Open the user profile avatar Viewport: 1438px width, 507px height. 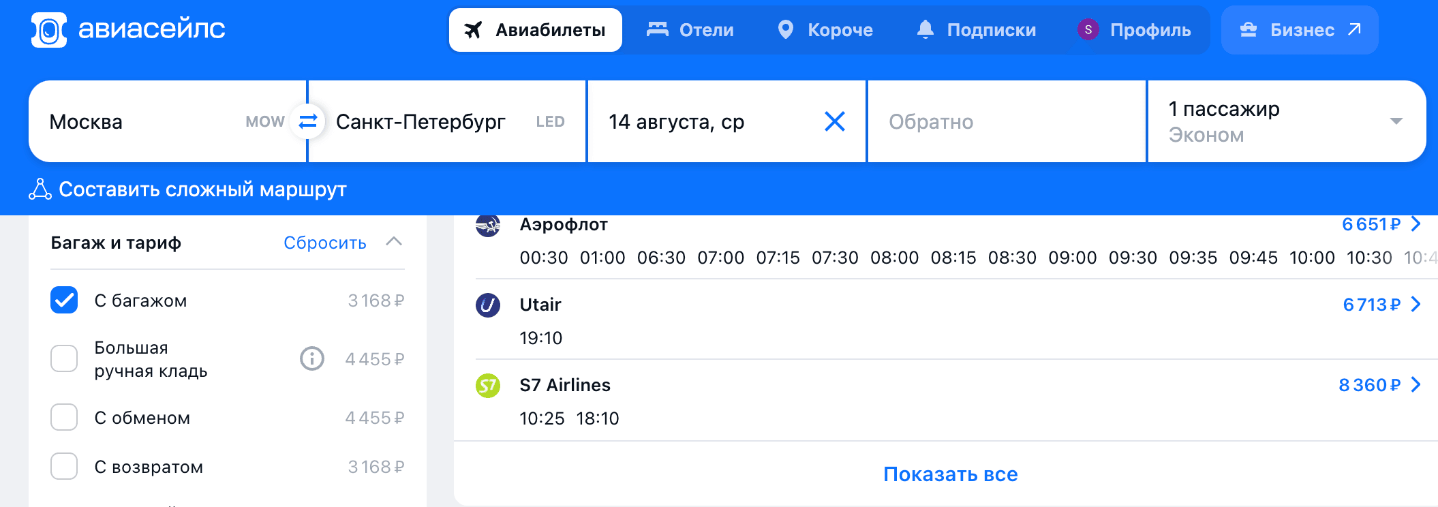click(x=1088, y=30)
